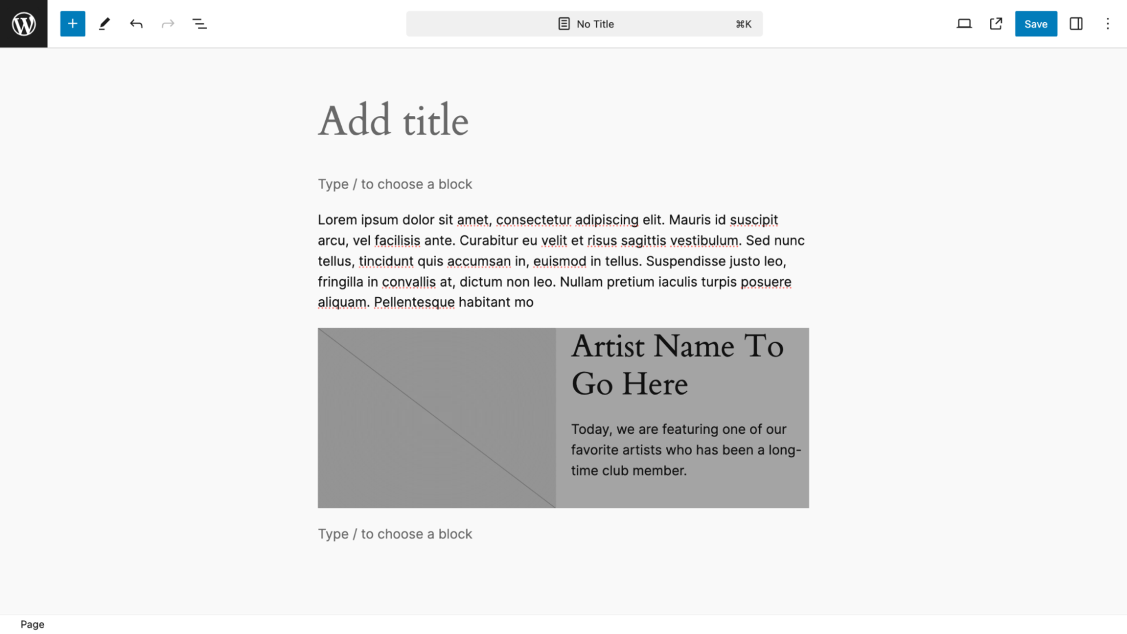Select the Tools menu pencil icon

(105, 23)
